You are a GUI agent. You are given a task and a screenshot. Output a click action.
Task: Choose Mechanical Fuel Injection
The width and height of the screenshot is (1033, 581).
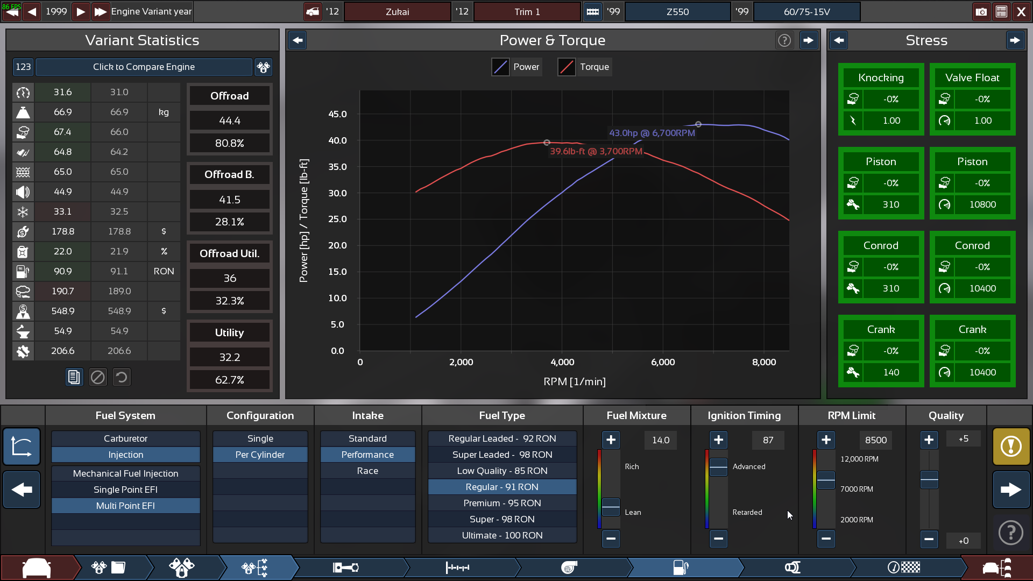tap(126, 473)
